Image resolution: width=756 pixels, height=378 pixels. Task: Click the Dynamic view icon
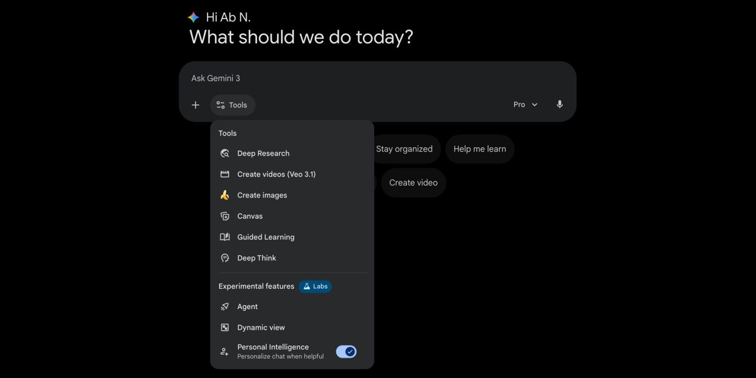click(225, 327)
